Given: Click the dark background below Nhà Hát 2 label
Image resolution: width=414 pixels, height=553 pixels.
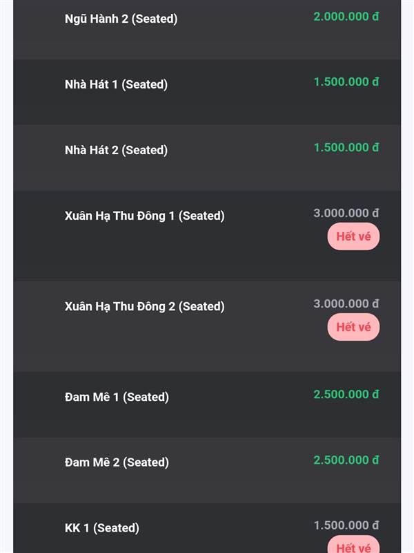Looking at the screenshot, I should (116, 175).
